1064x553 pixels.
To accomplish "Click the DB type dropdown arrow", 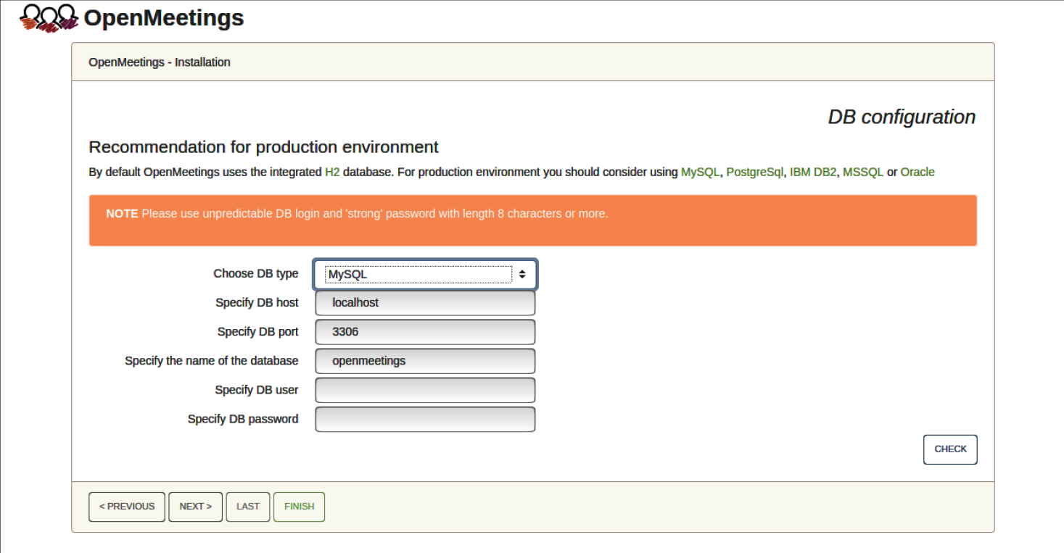I will tap(521, 275).
